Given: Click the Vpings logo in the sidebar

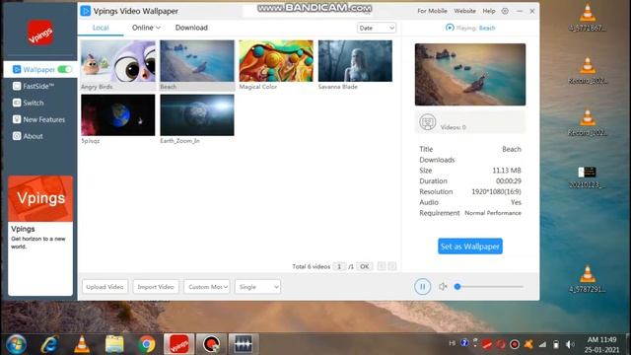Looking at the screenshot, I should point(40,33).
